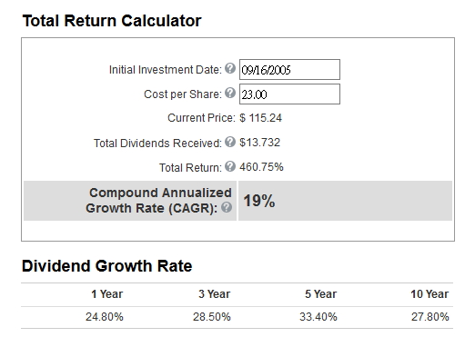Click the 24.80% one-year growth value
The height and width of the screenshot is (337, 465).
click(x=105, y=317)
